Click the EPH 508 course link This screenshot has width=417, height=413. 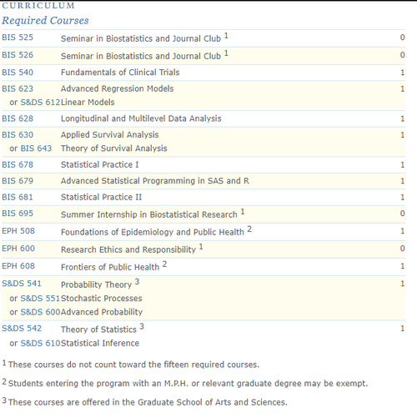click(18, 231)
